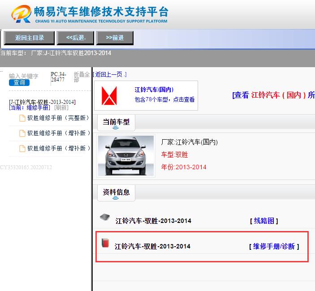Screen dimensions: 315x291
Task: Click the 查询 search button
Action: click(19, 82)
